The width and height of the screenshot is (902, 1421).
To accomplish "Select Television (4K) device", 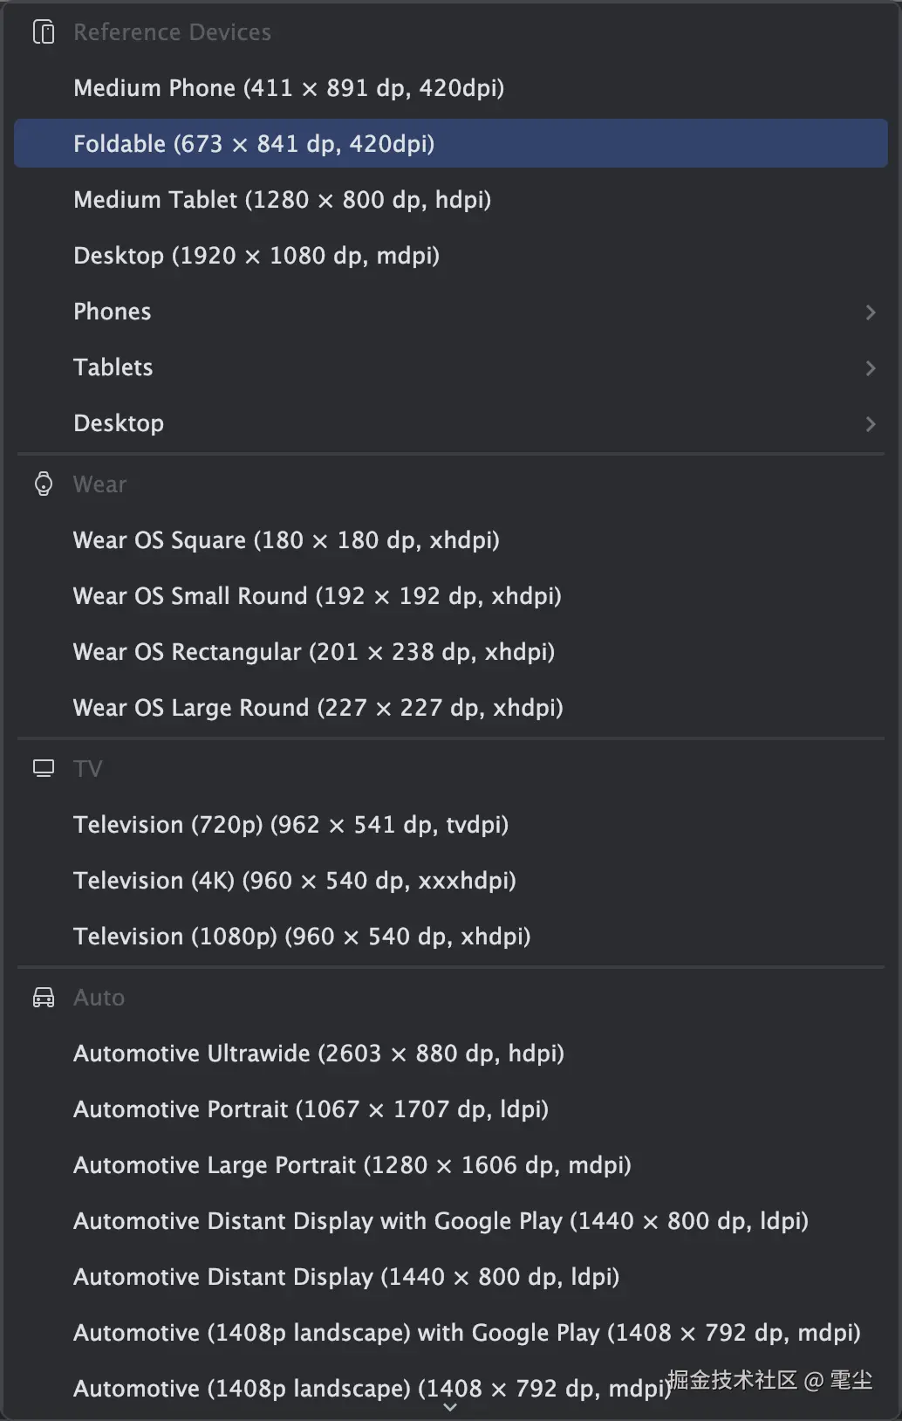I will pyautogui.click(x=294, y=881).
